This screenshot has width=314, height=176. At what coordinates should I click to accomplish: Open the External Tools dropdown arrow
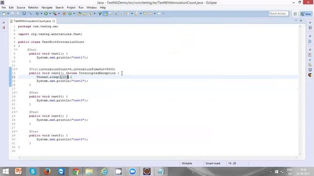click(x=59, y=14)
